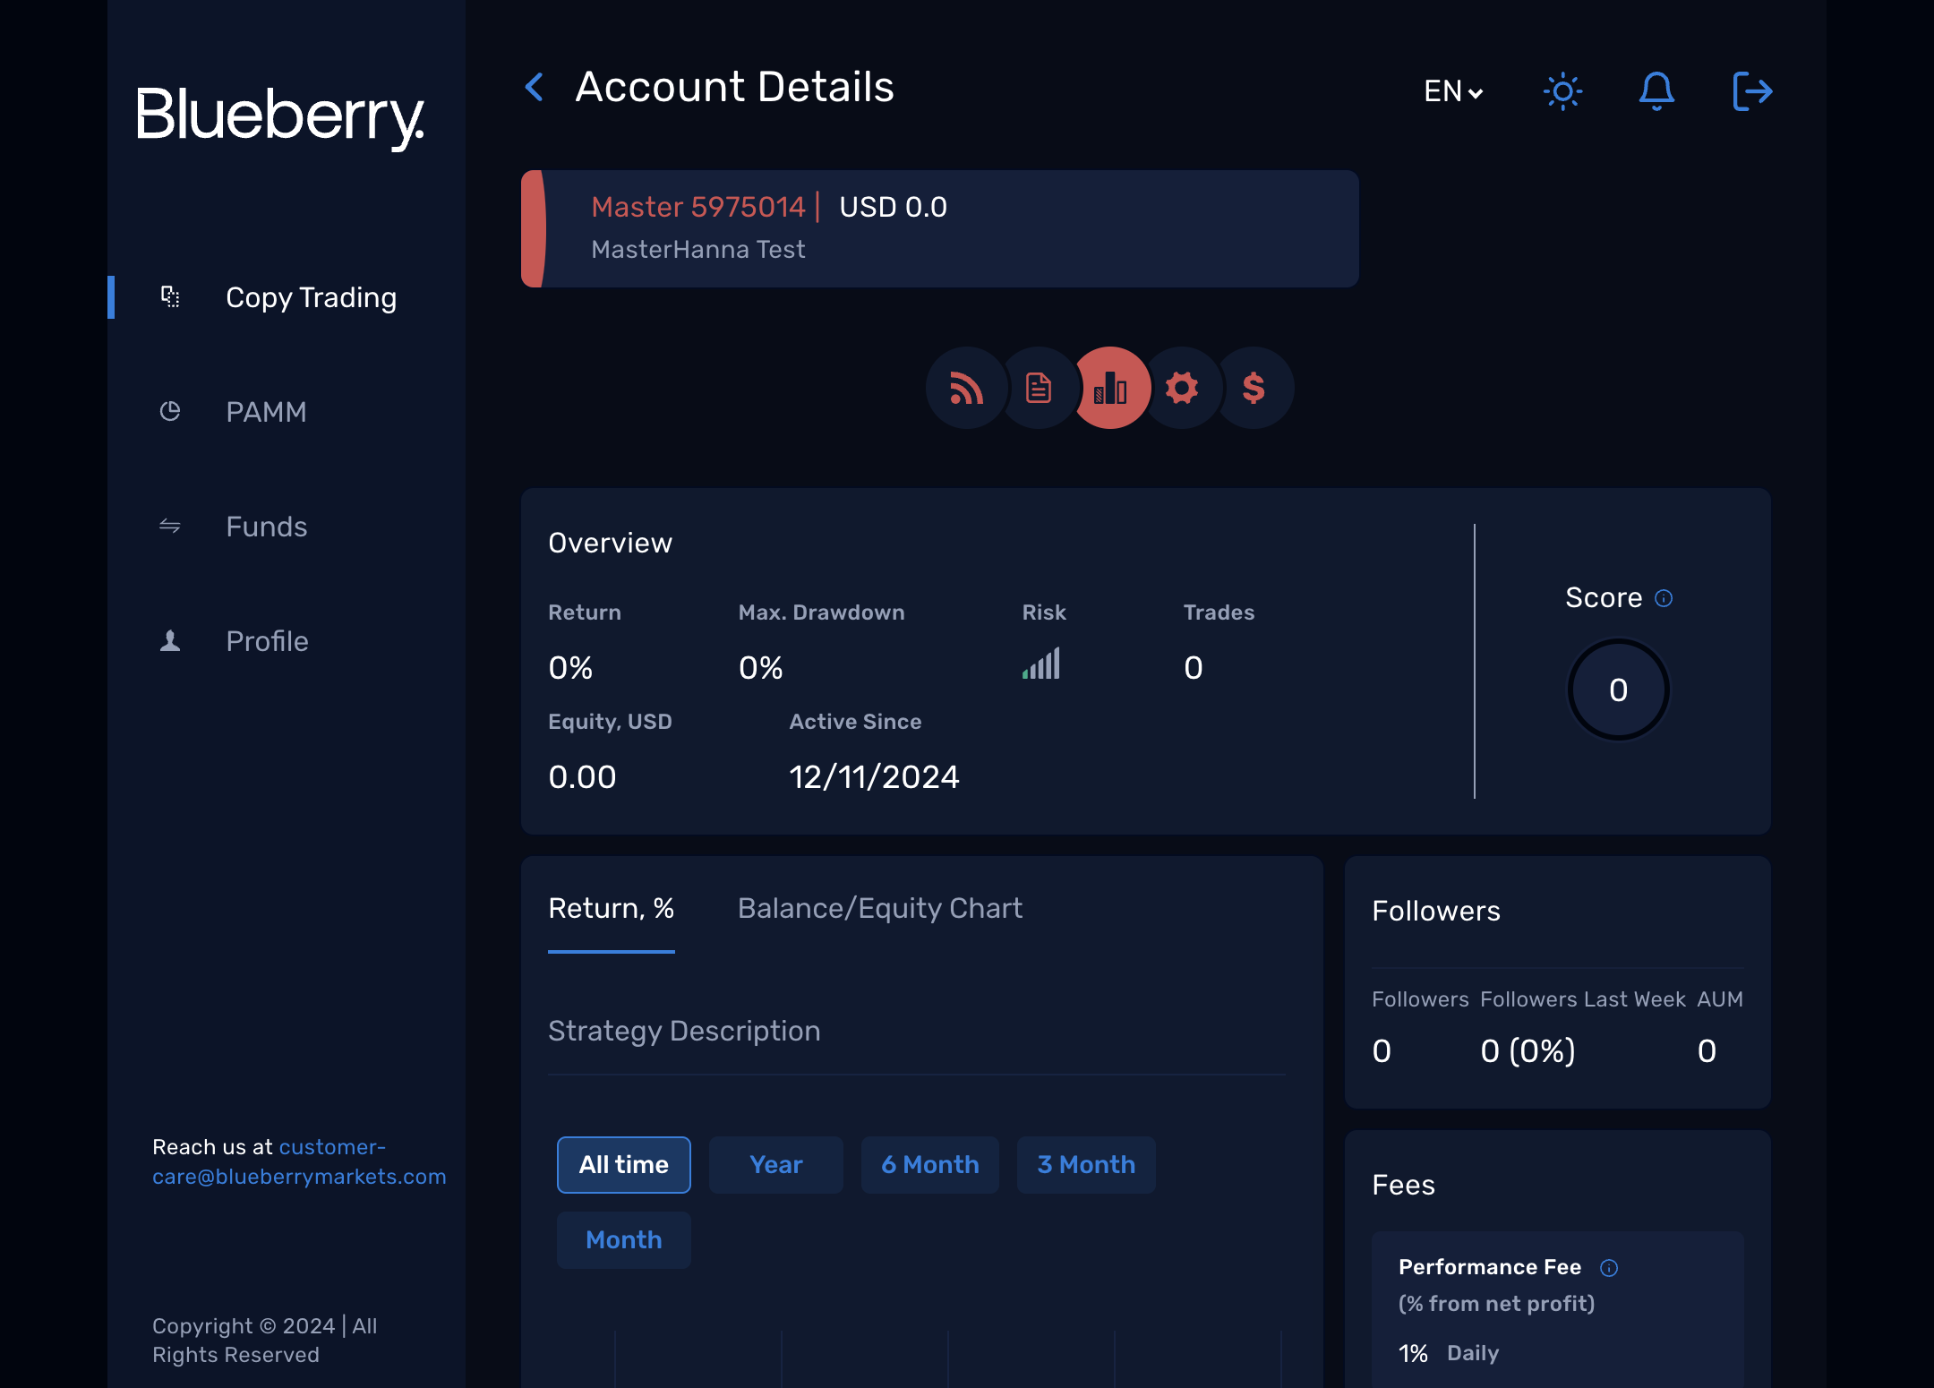Select the 6 Month range button
The height and width of the screenshot is (1388, 1934).
click(x=930, y=1165)
